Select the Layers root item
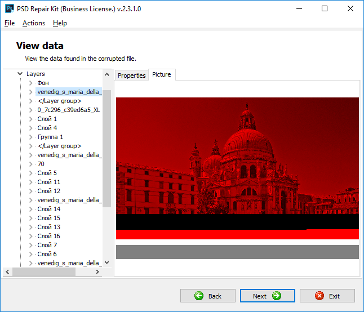This screenshot has width=364, height=312. (35, 74)
